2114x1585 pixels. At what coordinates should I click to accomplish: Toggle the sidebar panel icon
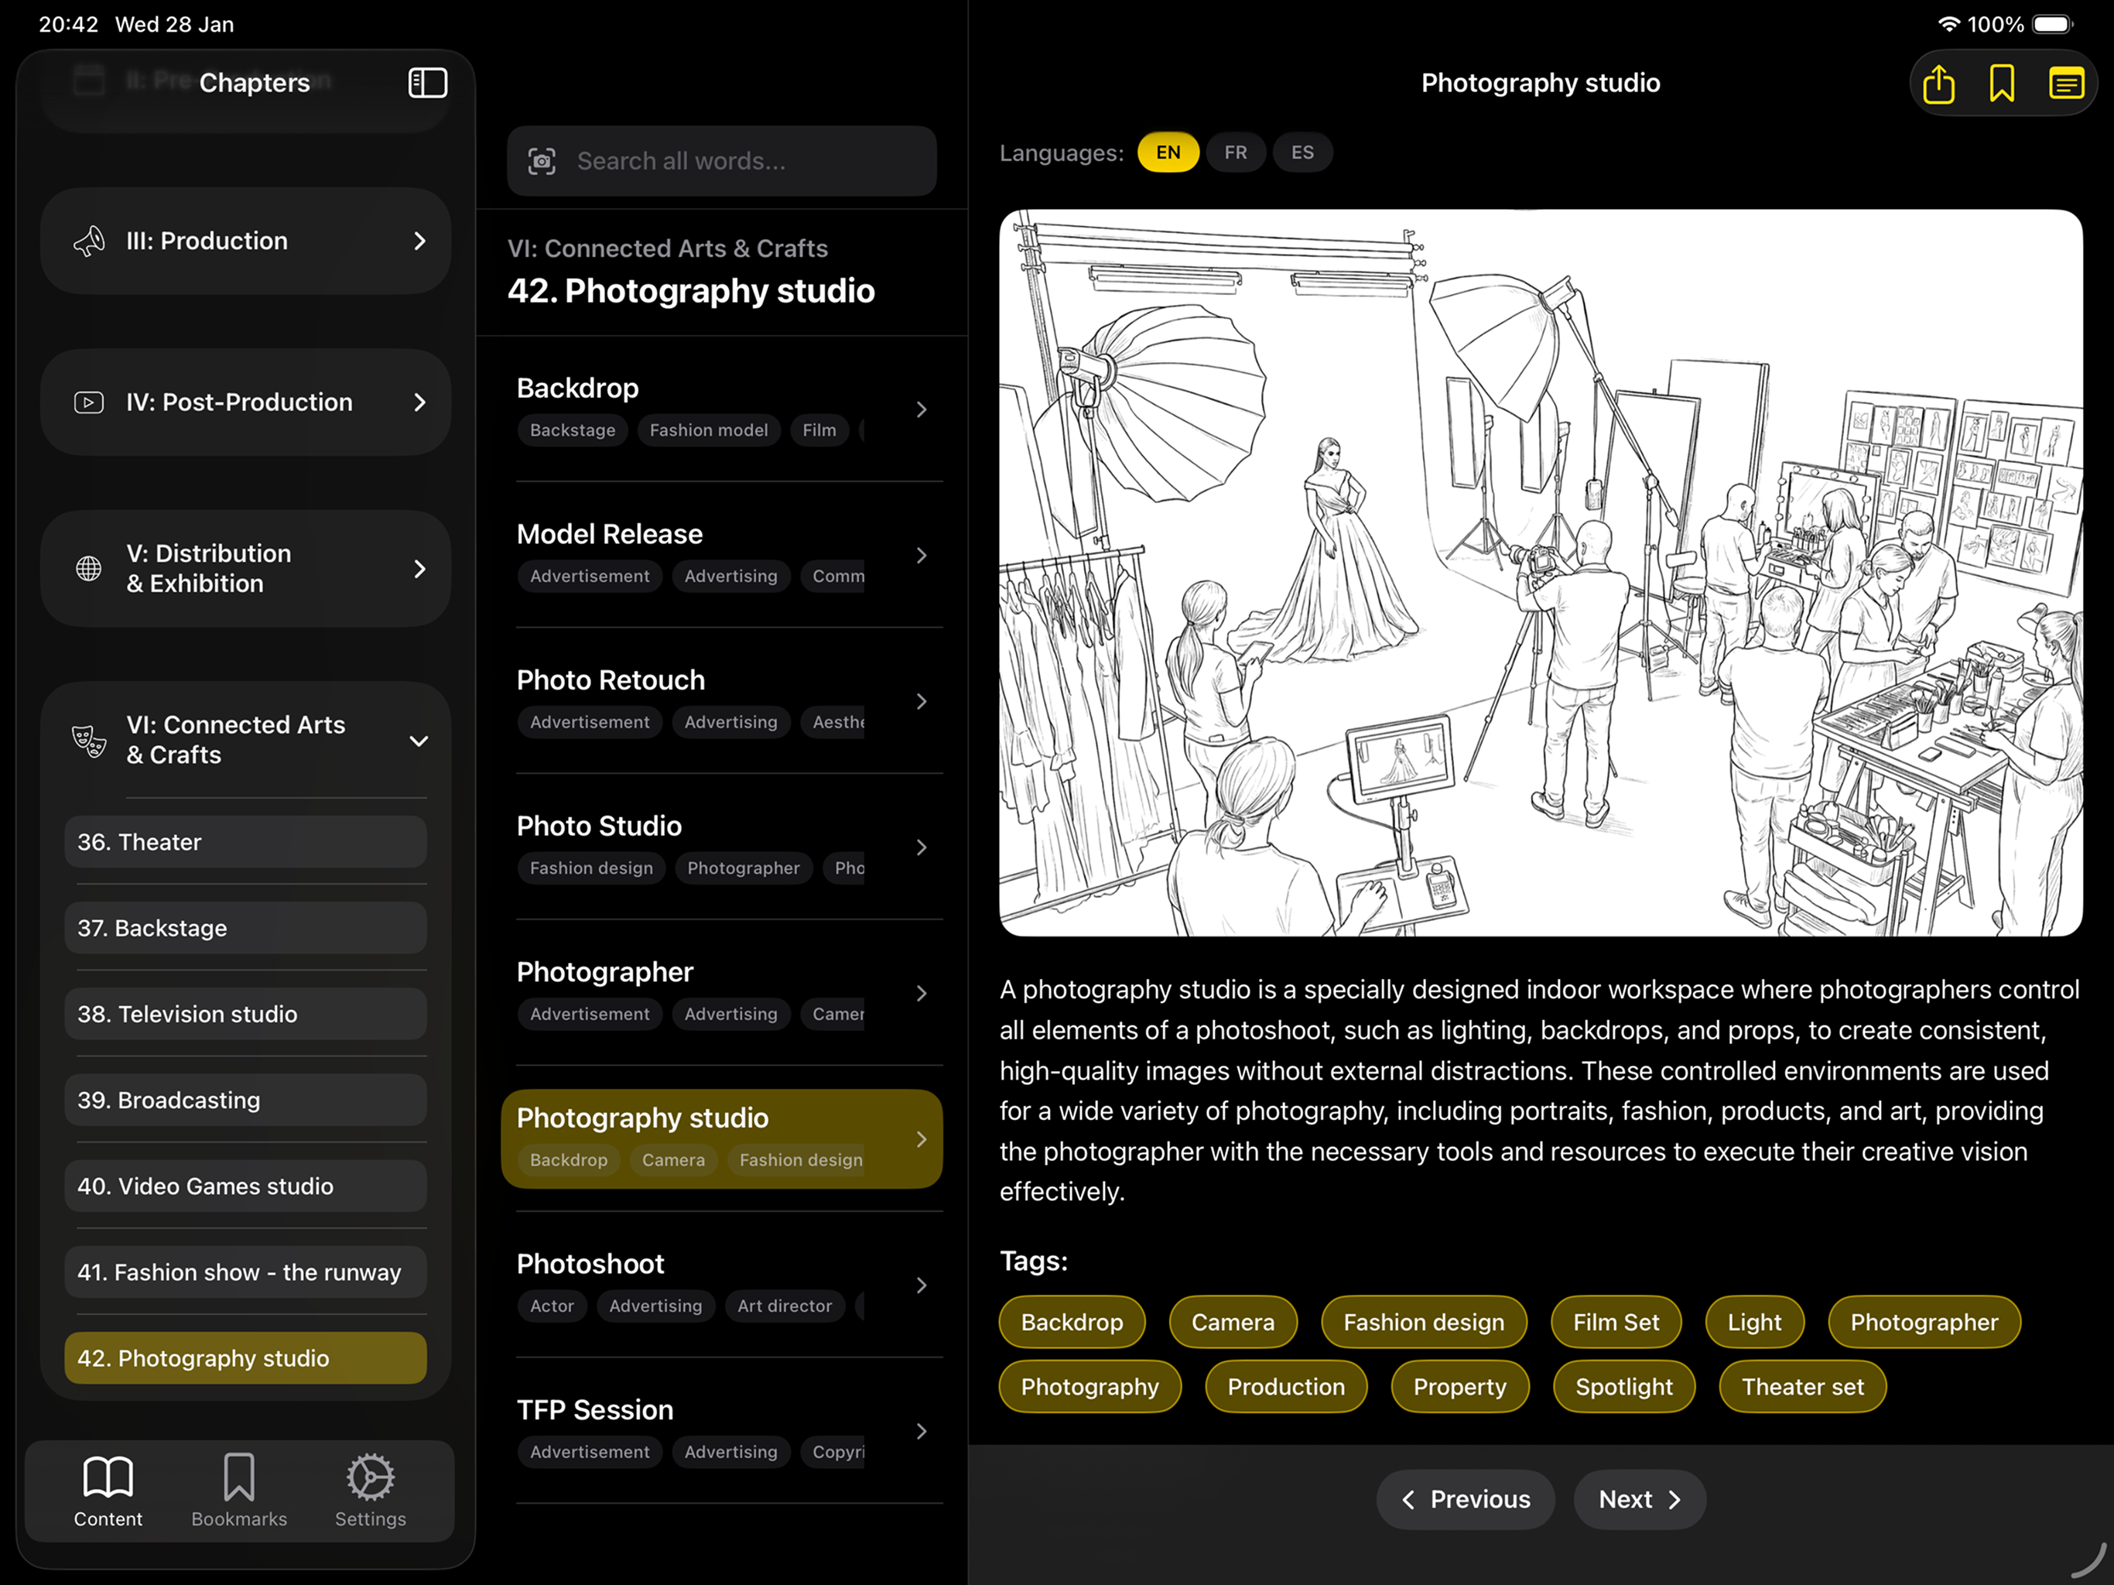pos(427,83)
